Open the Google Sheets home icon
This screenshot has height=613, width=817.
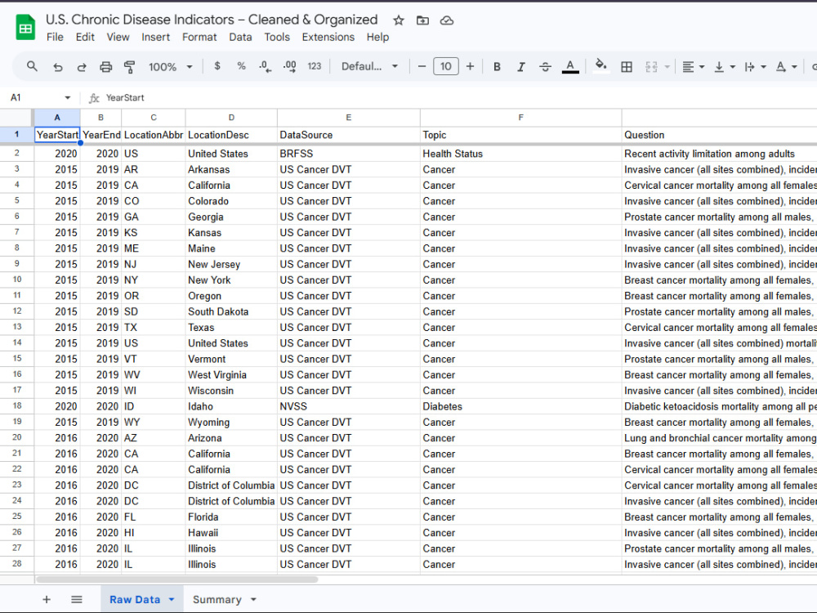click(25, 28)
